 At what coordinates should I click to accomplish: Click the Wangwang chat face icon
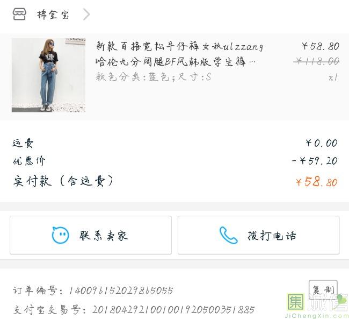(60, 235)
